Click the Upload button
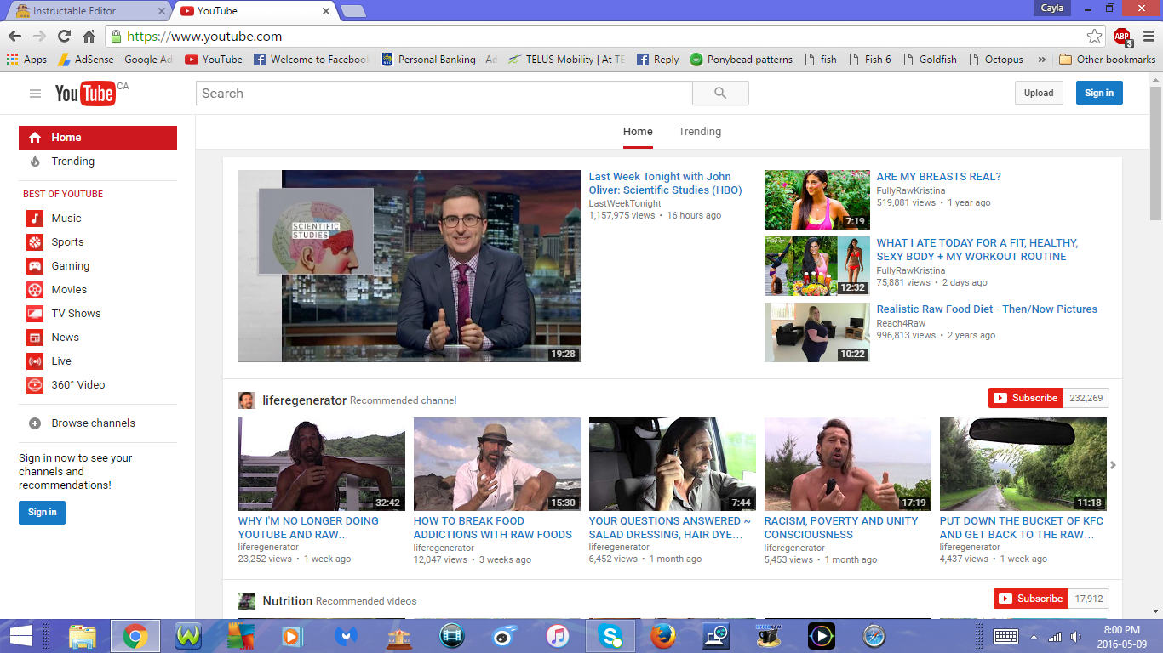 point(1039,94)
